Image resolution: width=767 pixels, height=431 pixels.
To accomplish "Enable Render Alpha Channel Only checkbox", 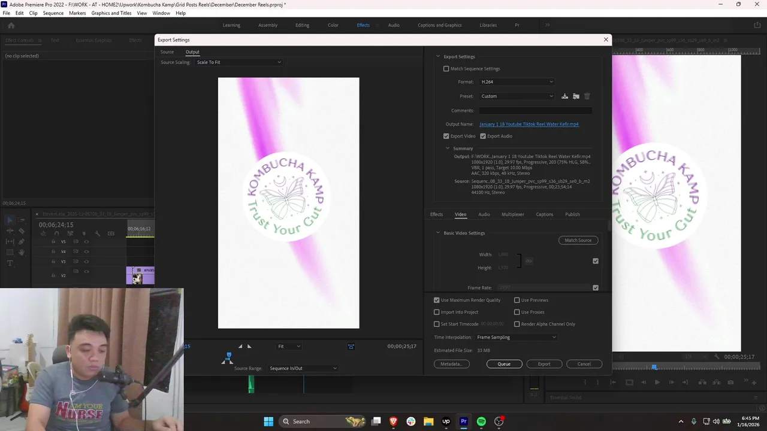I will click(517, 324).
